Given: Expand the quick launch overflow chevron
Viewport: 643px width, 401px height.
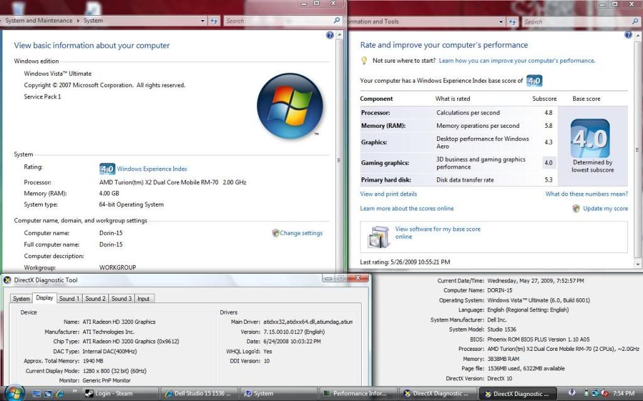Looking at the screenshot, I should click(74, 391).
